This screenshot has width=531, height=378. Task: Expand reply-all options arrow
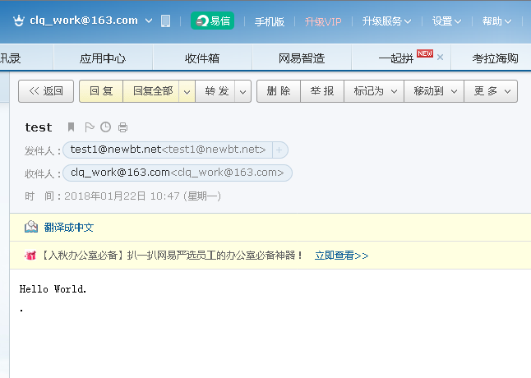point(187,91)
